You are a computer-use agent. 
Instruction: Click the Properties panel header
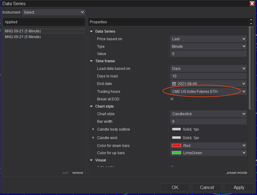pos(168,22)
